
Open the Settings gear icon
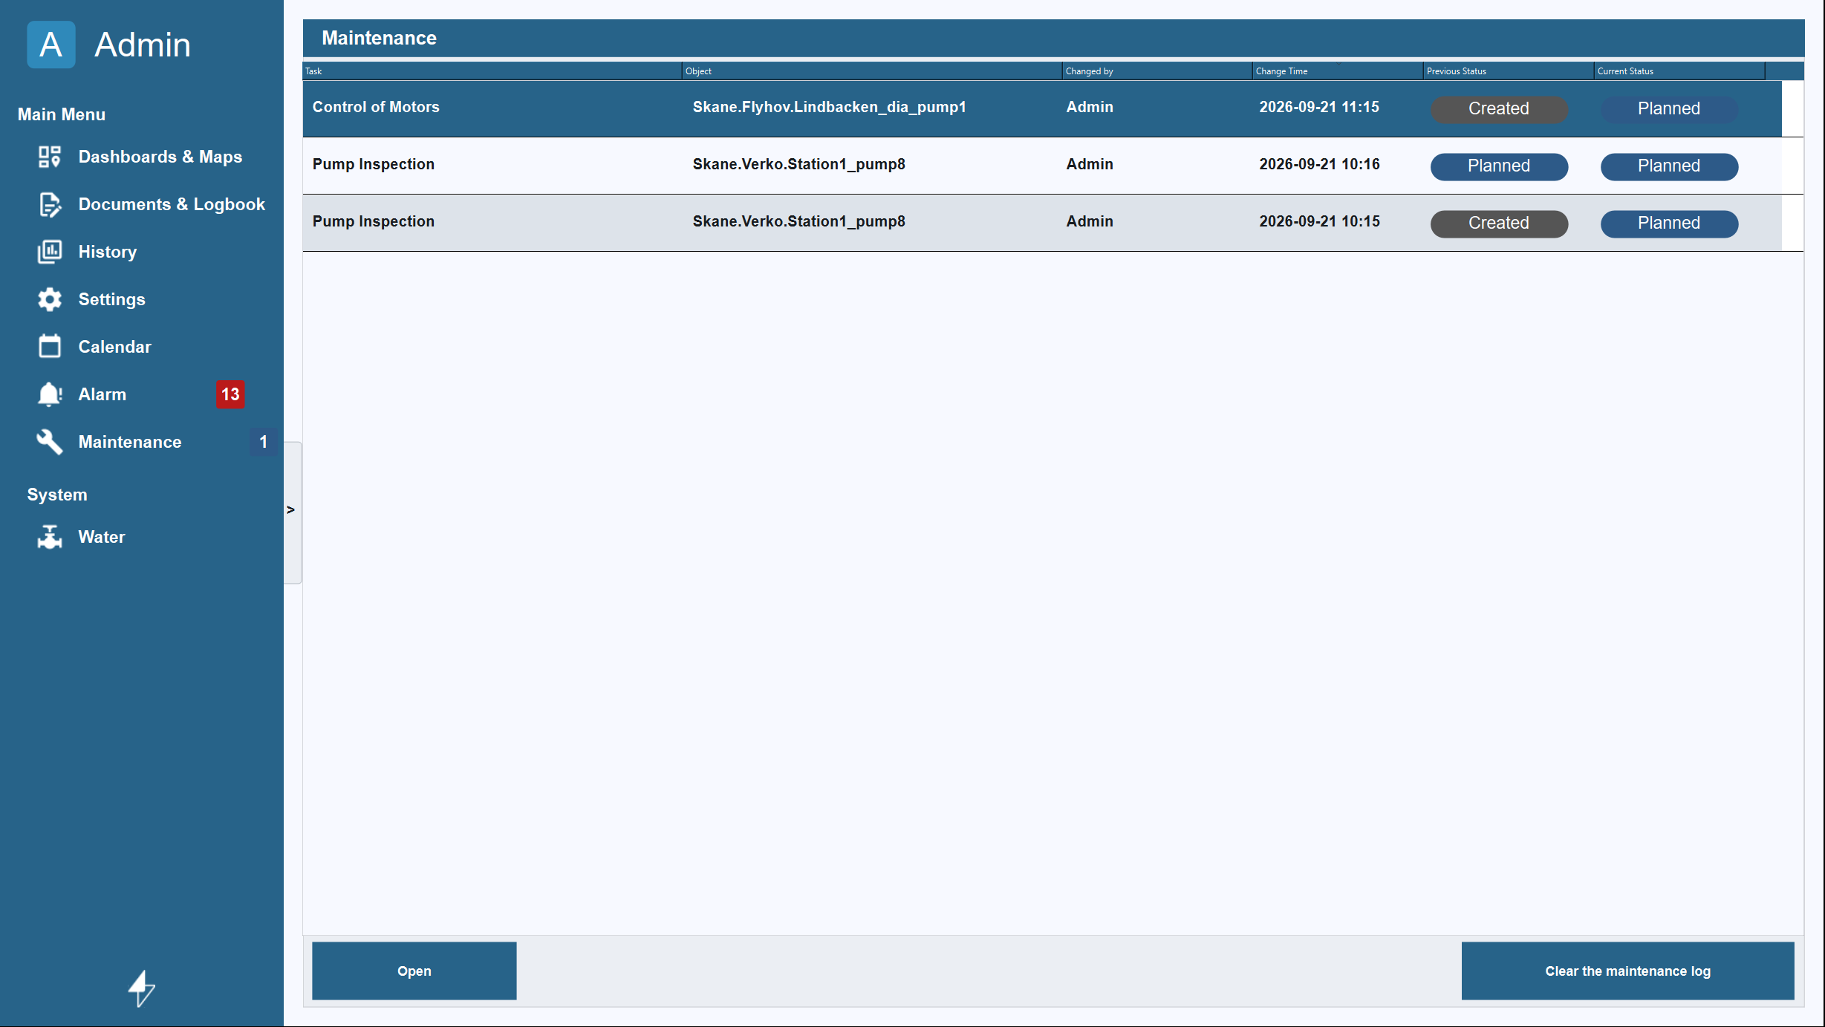point(50,299)
